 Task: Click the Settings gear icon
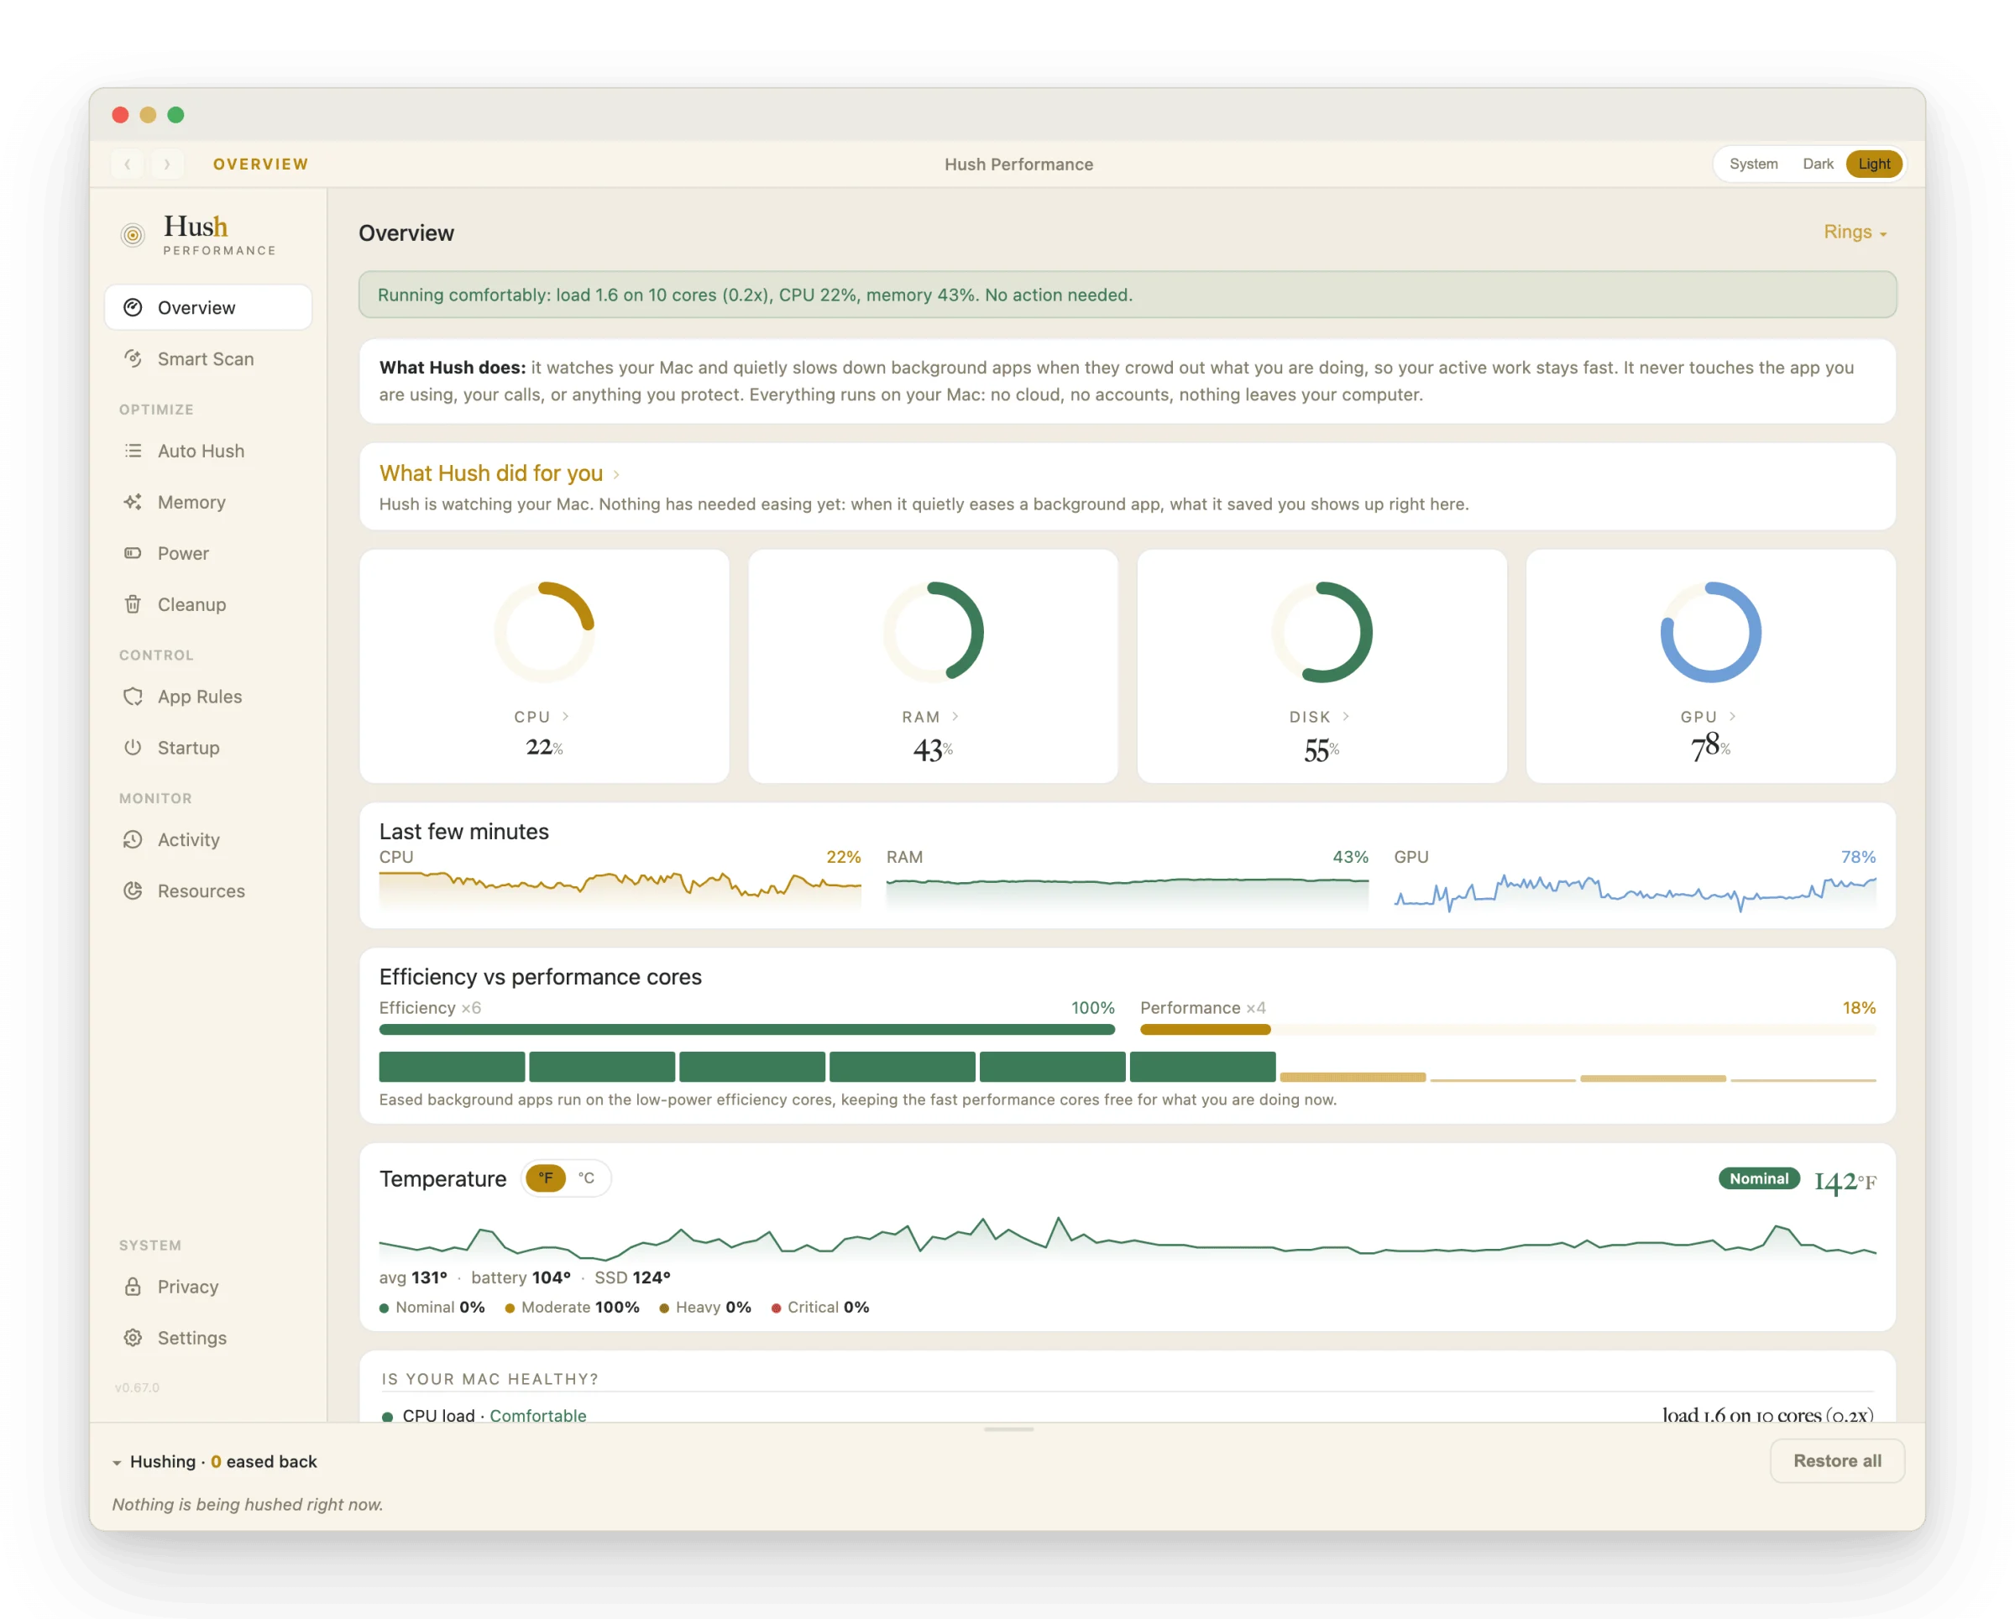click(x=133, y=1338)
